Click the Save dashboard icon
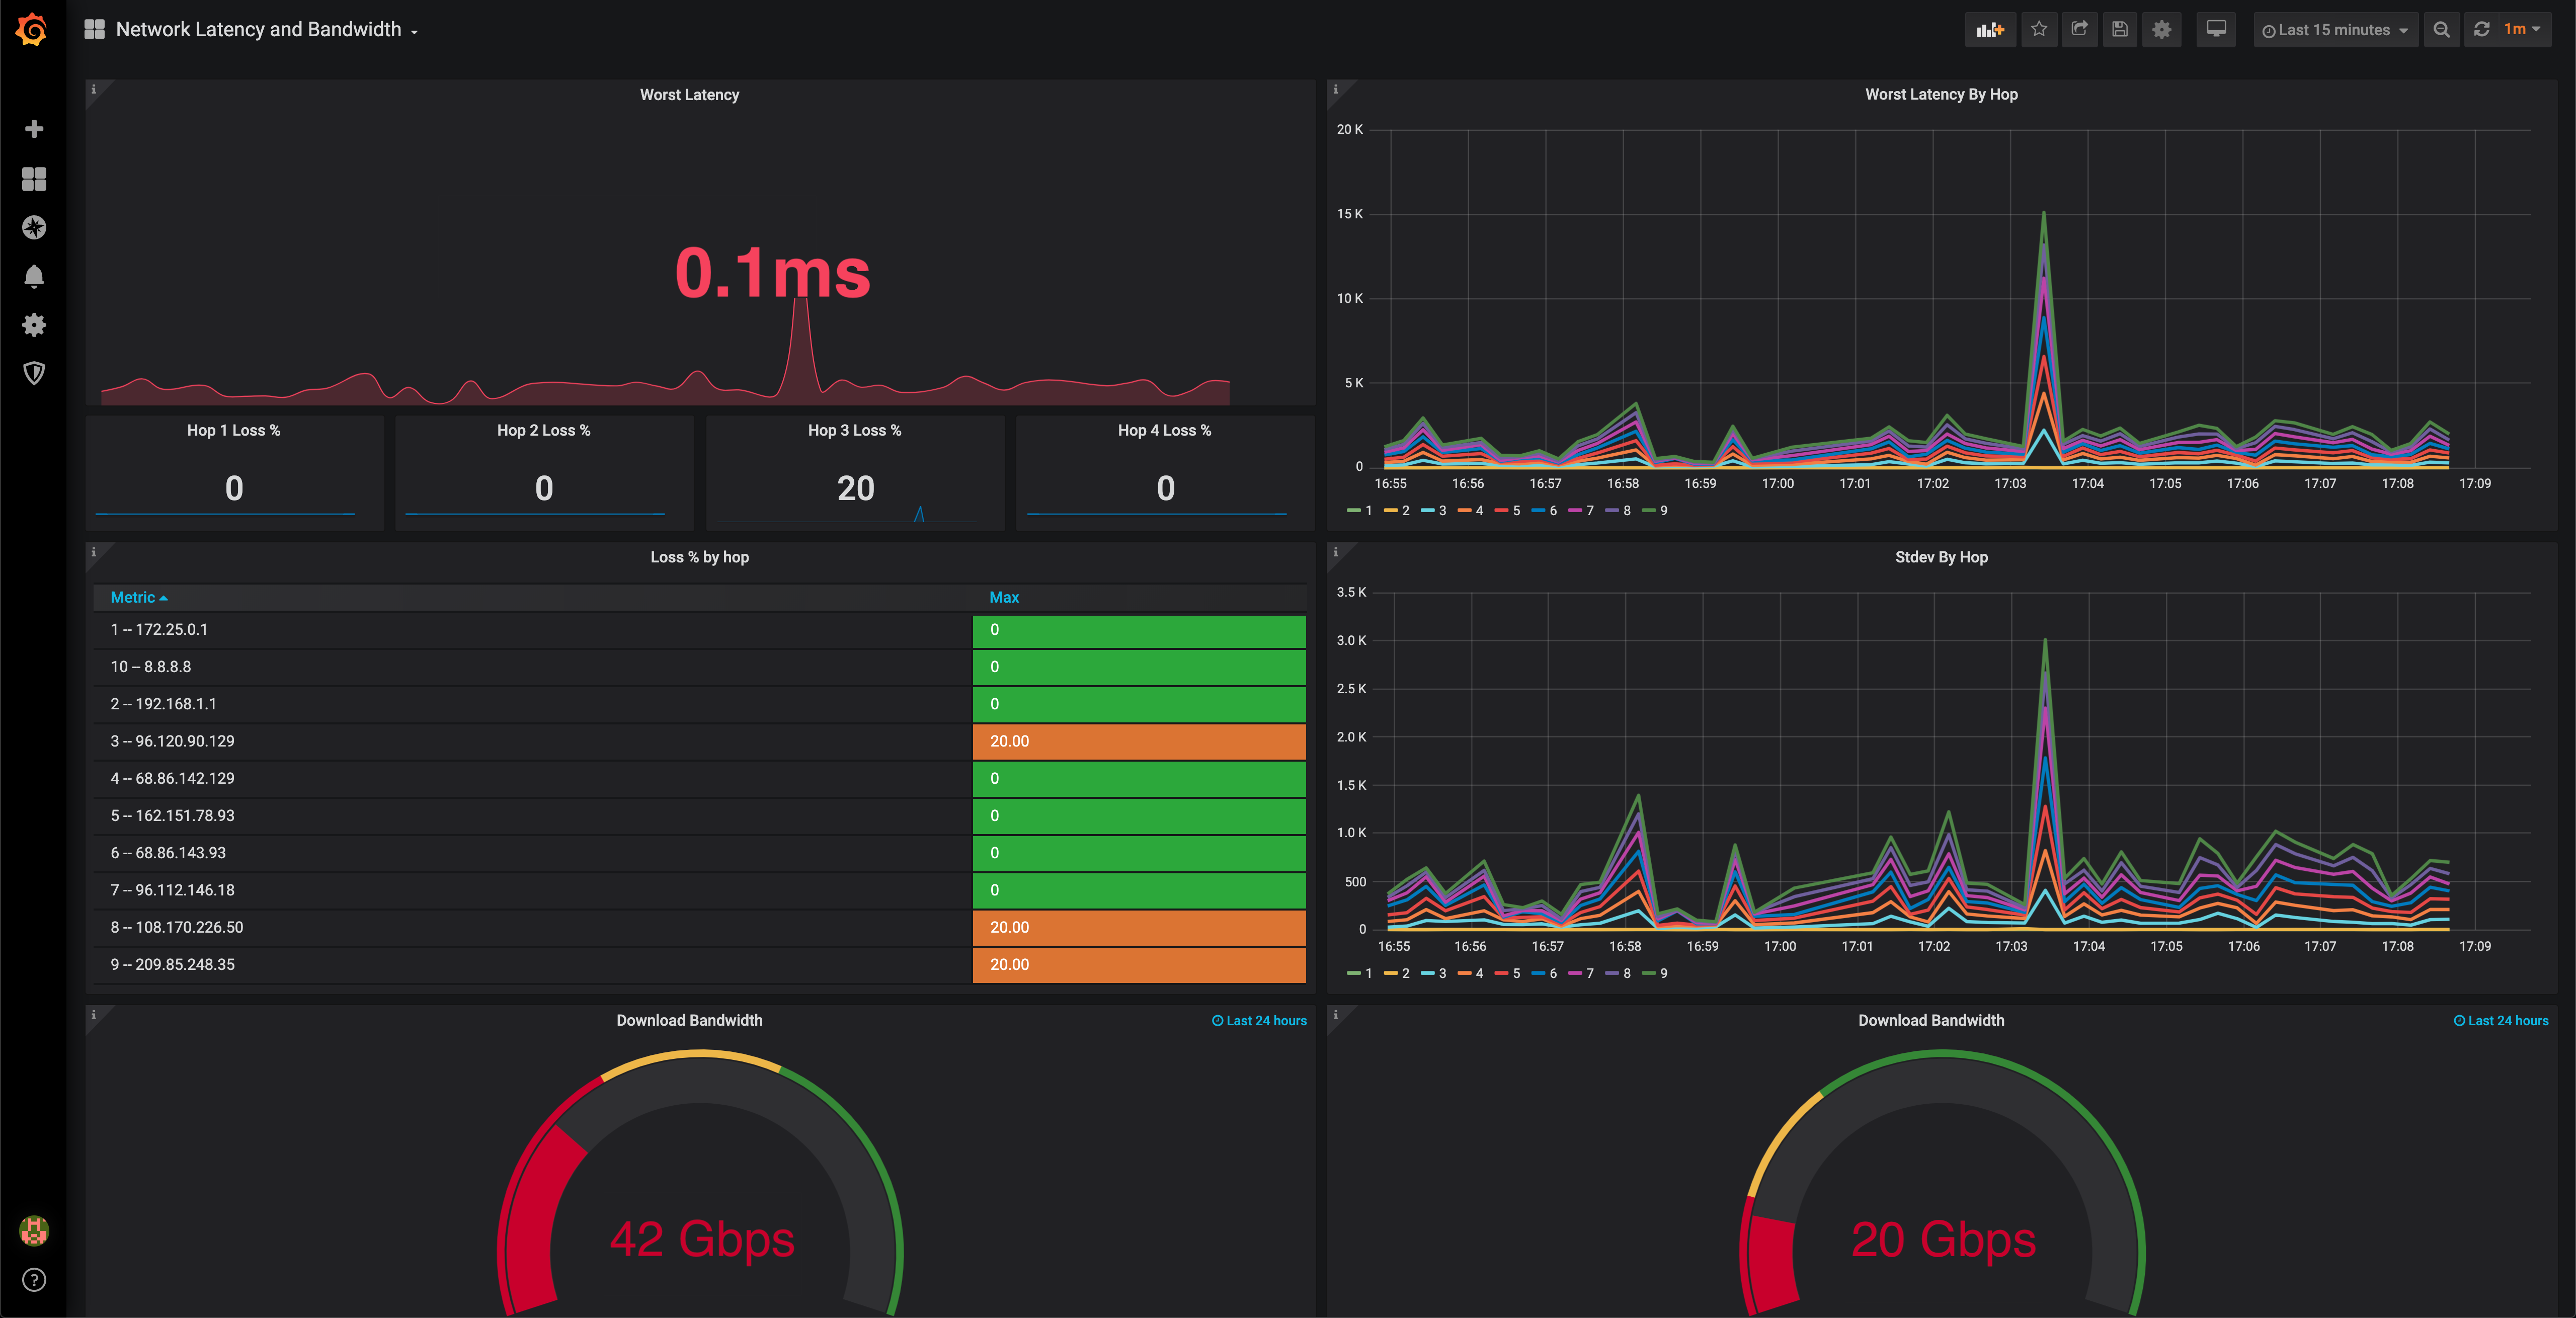This screenshot has height=1318, width=2576. (2119, 30)
